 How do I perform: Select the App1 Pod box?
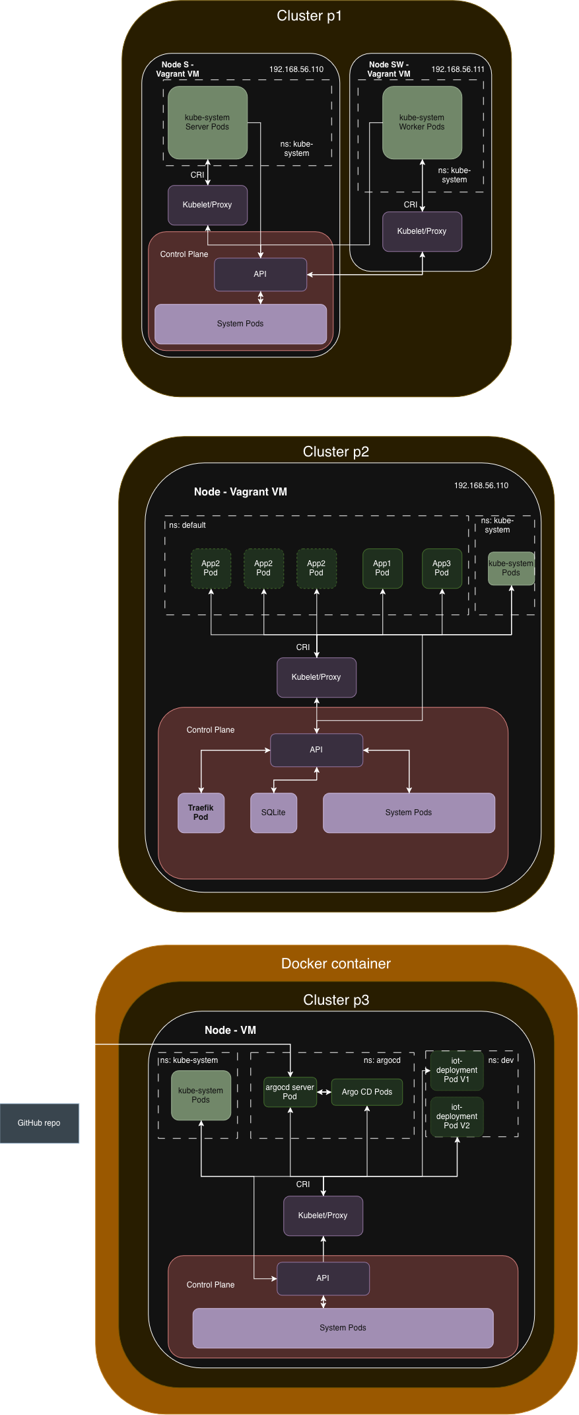(x=383, y=568)
